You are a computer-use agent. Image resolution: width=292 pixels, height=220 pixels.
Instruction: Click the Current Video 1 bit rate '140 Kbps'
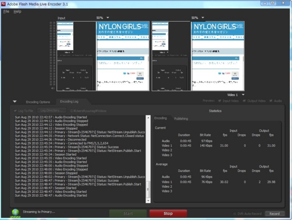206,146
